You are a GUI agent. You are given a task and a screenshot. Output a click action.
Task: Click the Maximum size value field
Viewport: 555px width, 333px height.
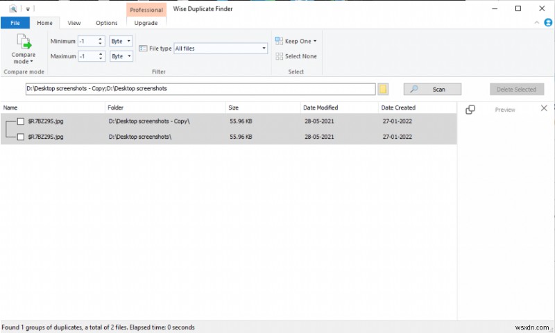click(x=87, y=56)
